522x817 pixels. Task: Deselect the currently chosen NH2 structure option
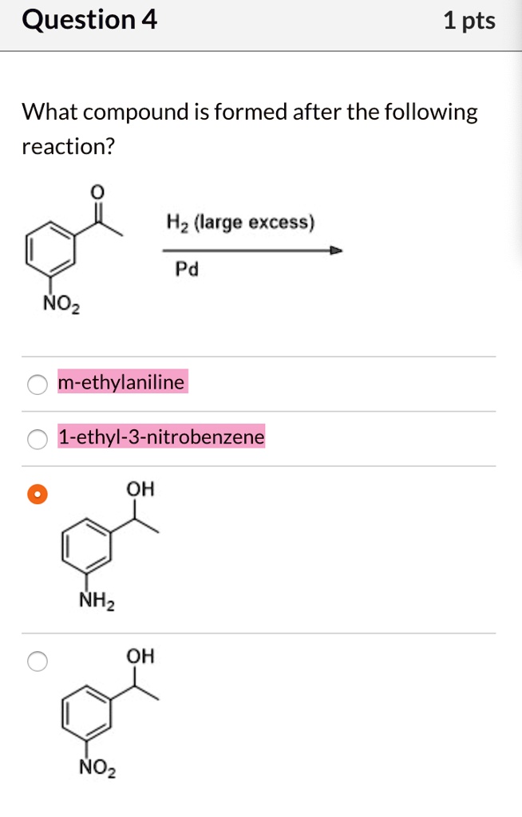pyautogui.click(x=36, y=494)
